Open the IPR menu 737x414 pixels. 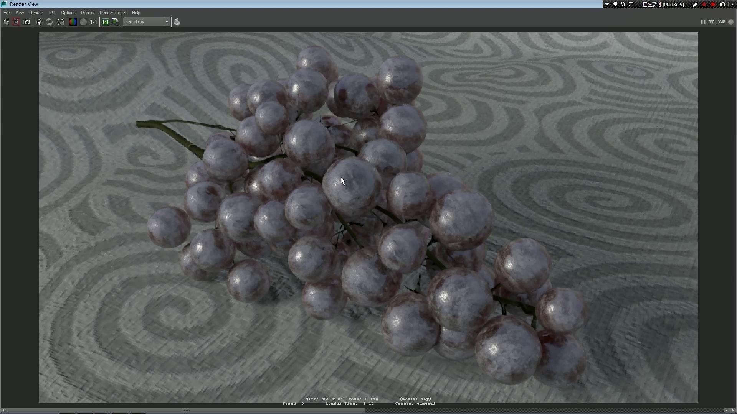[52, 13]
